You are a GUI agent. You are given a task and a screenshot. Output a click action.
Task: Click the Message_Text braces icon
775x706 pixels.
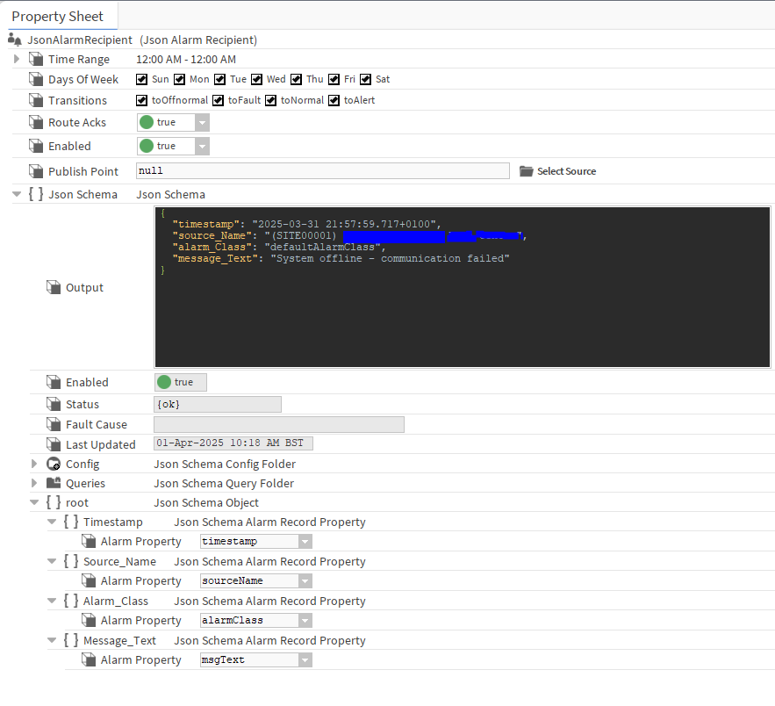[x=71, y=640]
